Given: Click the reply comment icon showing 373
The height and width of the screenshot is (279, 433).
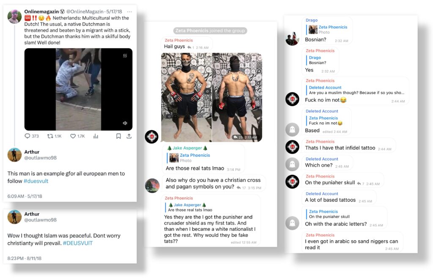Looking at the screenshot, I should coord(27,136).
